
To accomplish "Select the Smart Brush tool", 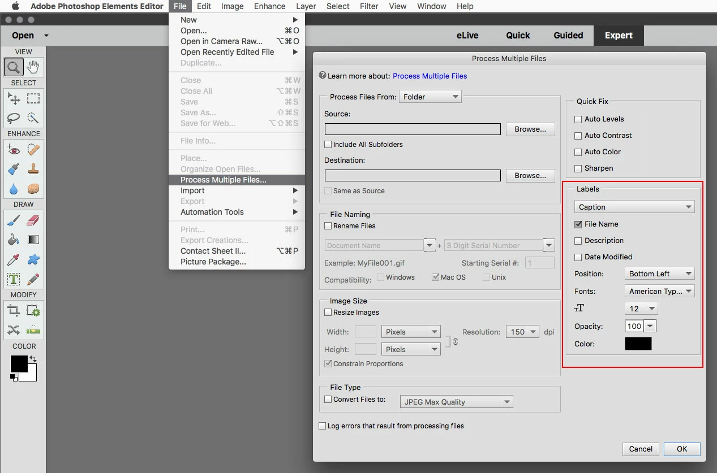I will 14,169.
